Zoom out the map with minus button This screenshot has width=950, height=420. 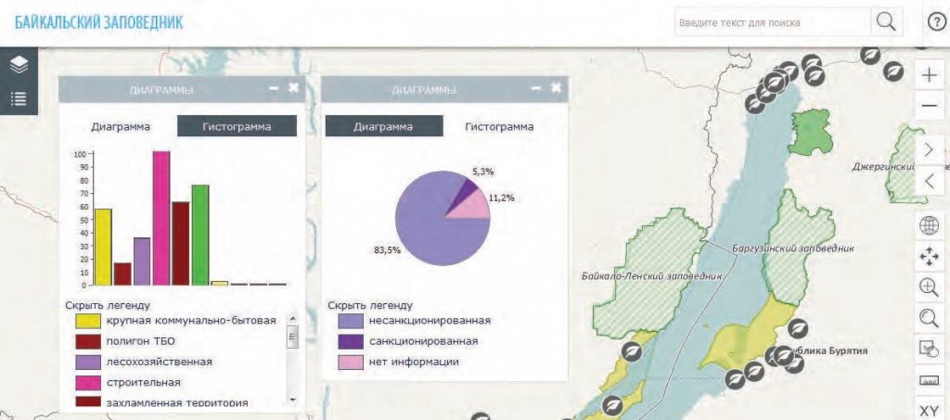930,106
